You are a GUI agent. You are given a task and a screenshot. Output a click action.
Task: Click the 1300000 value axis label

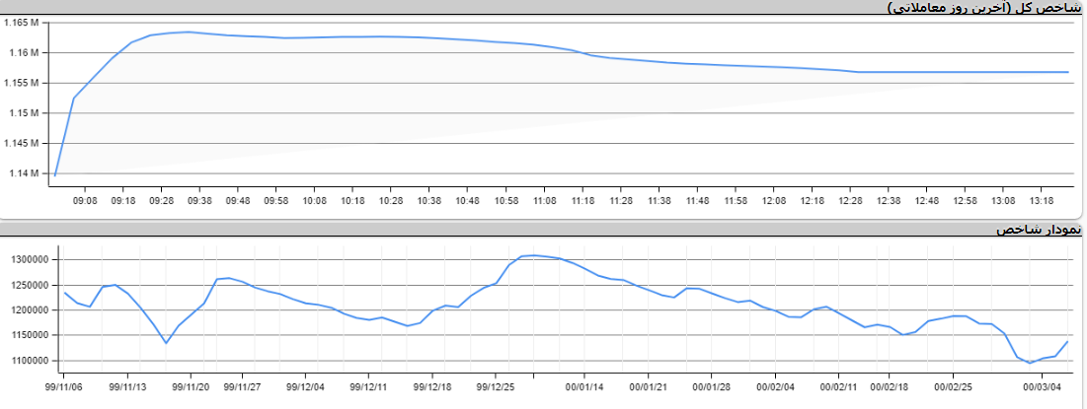click(30, 260)
